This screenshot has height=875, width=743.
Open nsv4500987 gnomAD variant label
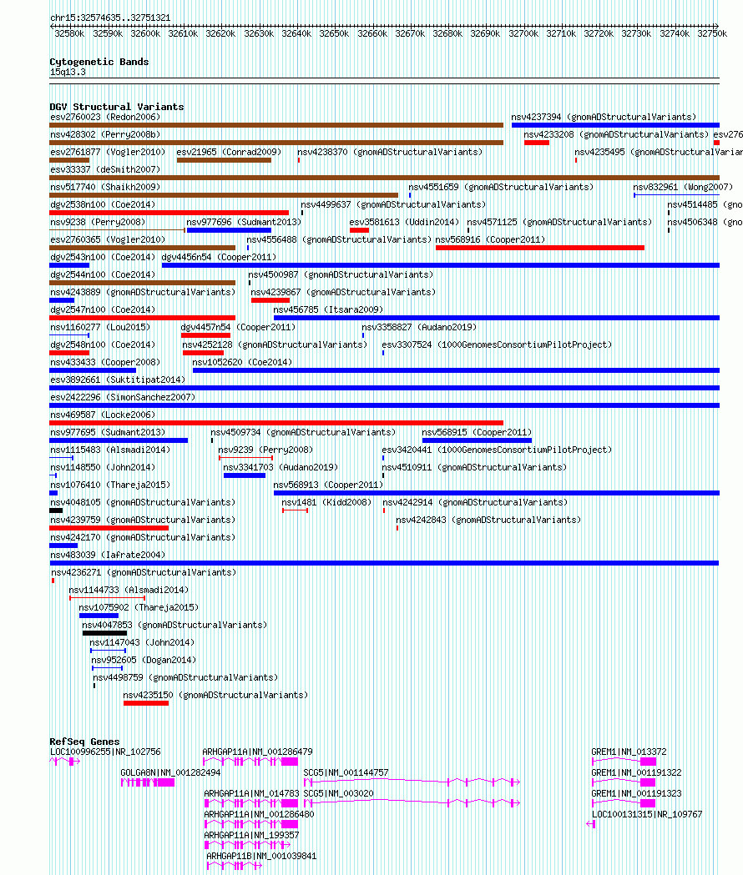[341, 274]
